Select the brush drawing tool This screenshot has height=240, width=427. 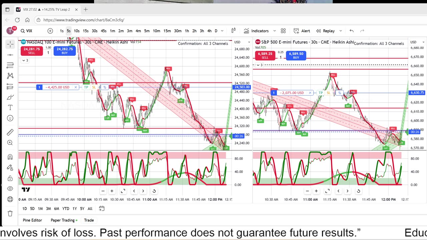pos(10,97)
